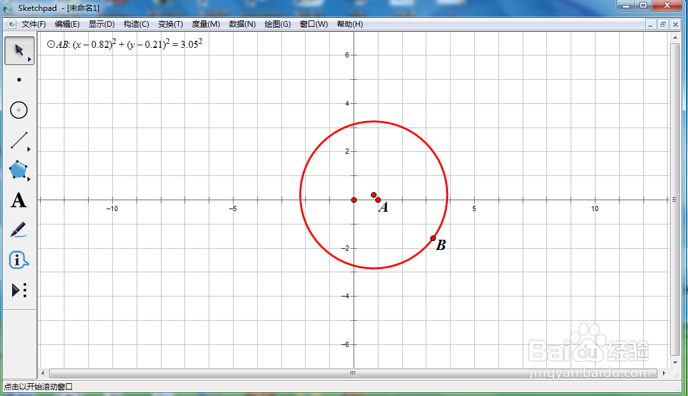Open the 窗口(W) menu

pos(314,24)
